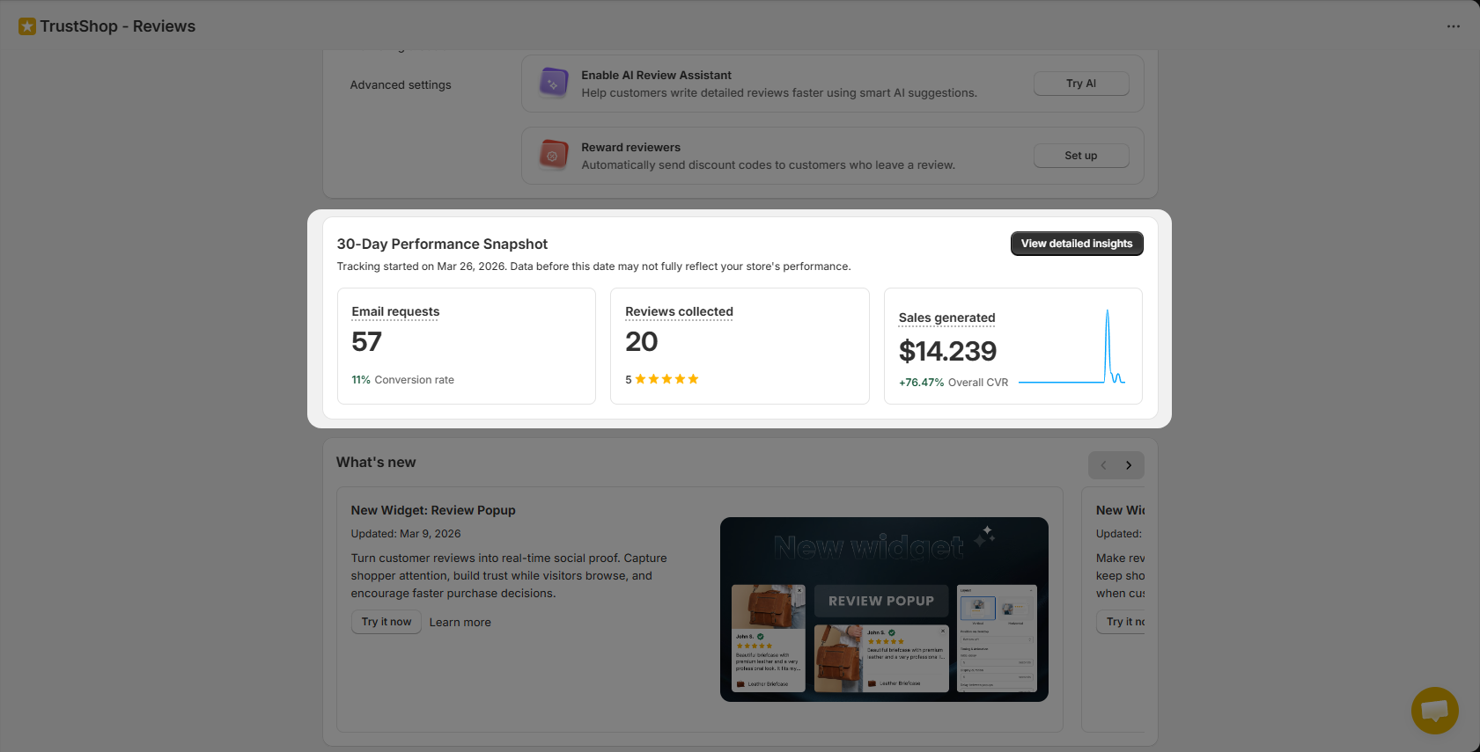The height and width of the screenshot is (752, 1480).
Task: Click Try it now for Review Popup
Action: pyautogui.click(x=386, y=622)
